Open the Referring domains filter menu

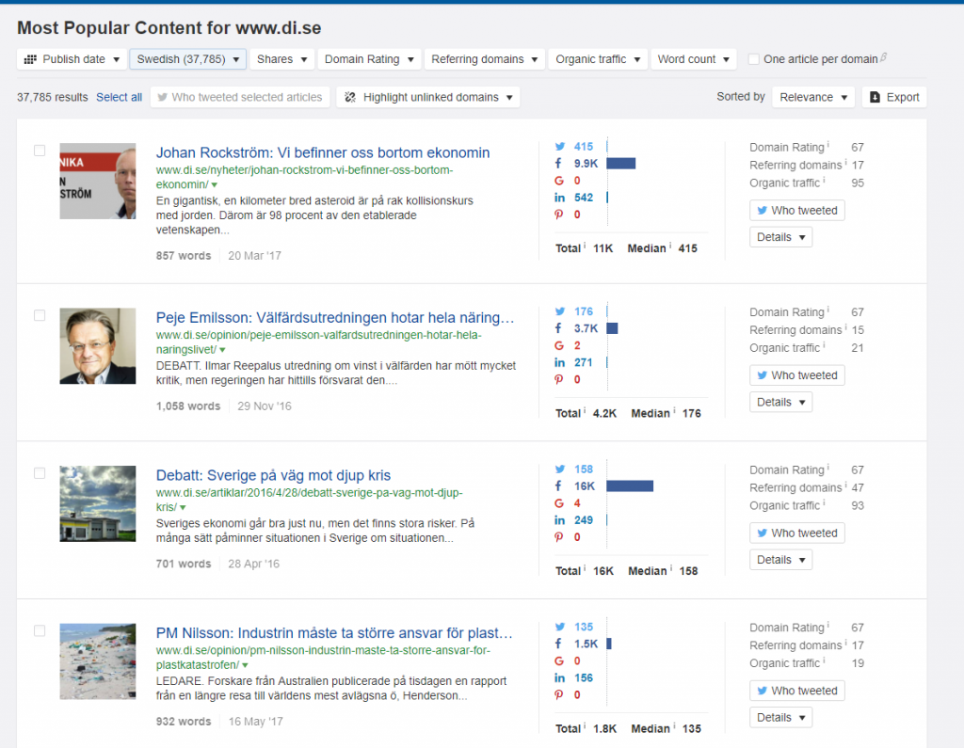(x=485, y=59)
